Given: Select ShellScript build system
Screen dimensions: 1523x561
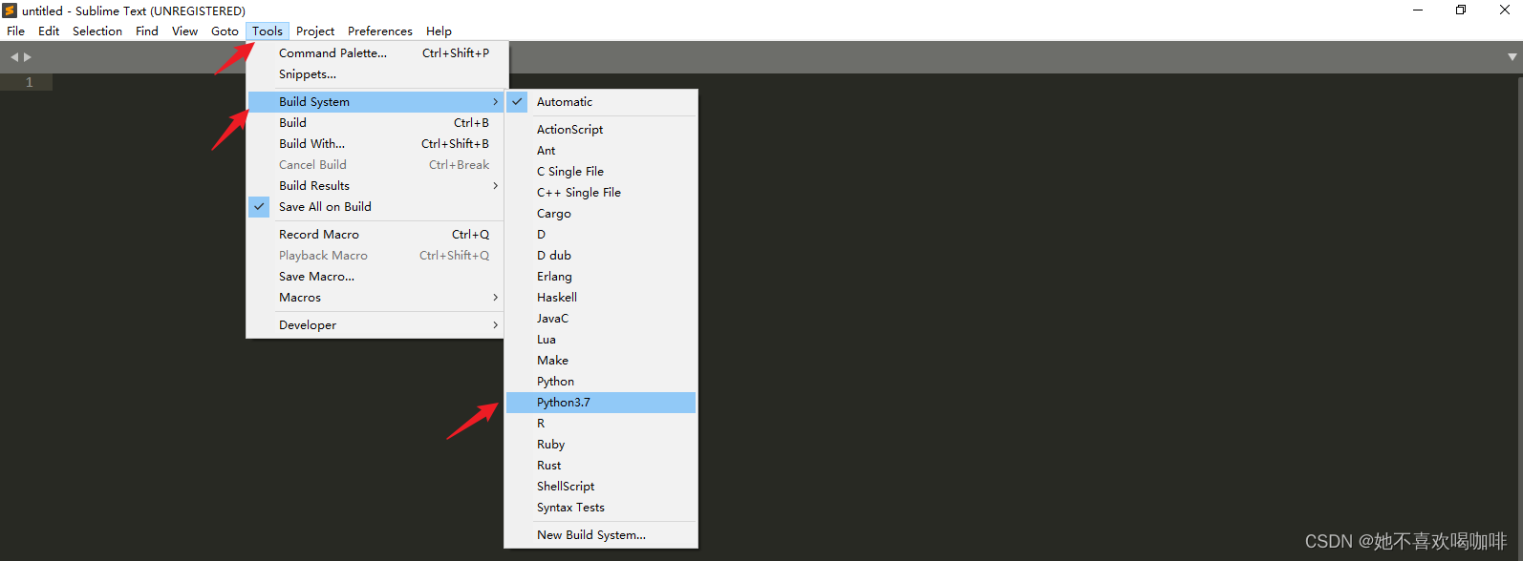Looking at the screenshot, I should (x=601, y=486).
